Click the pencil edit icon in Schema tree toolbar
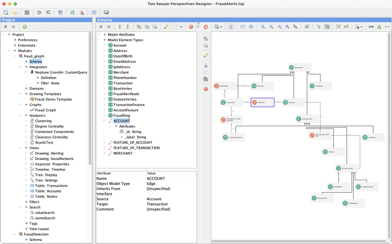 tap(166, 27)
